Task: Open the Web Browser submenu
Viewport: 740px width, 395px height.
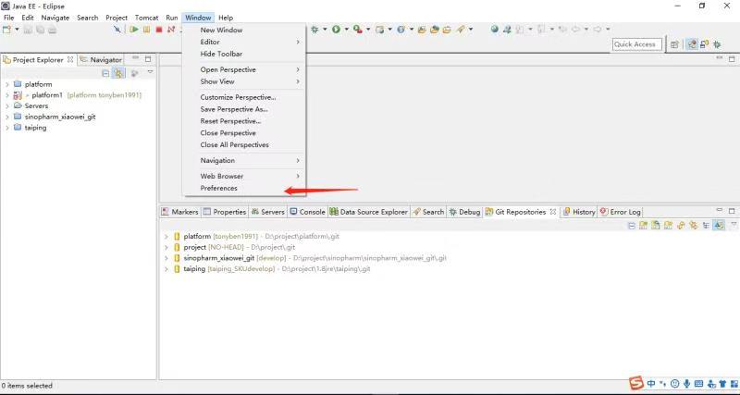Action: coord(244,176)
